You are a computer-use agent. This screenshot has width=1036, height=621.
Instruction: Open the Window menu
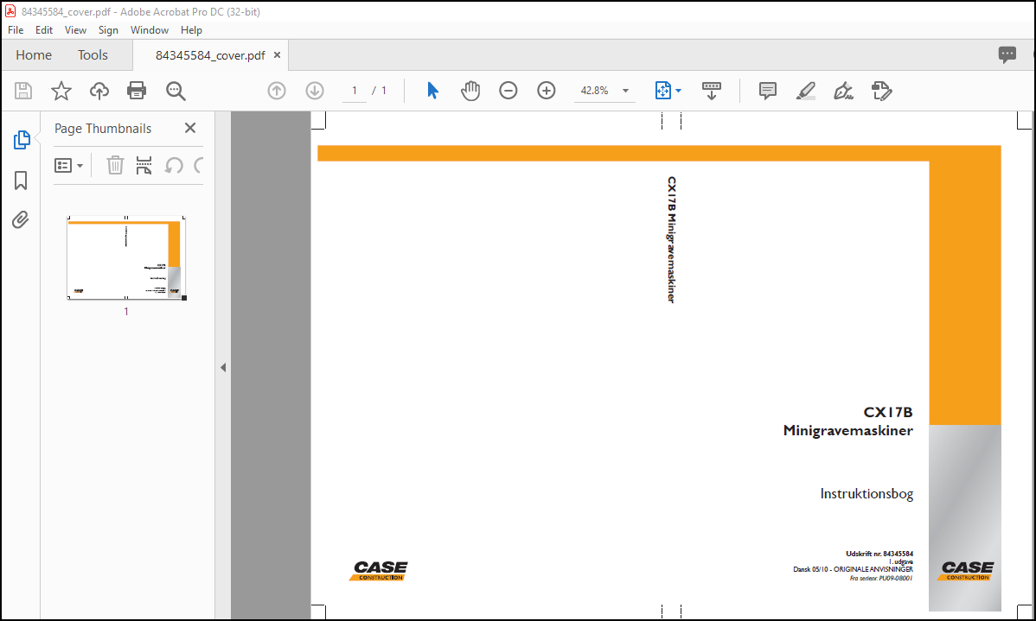[x=150, y=29]
